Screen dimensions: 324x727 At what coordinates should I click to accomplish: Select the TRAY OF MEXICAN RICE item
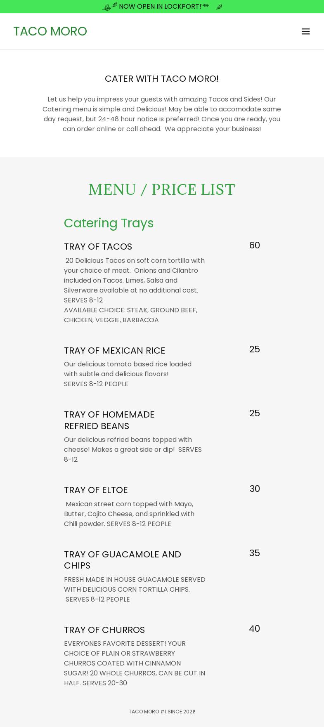tap(114, 350)
